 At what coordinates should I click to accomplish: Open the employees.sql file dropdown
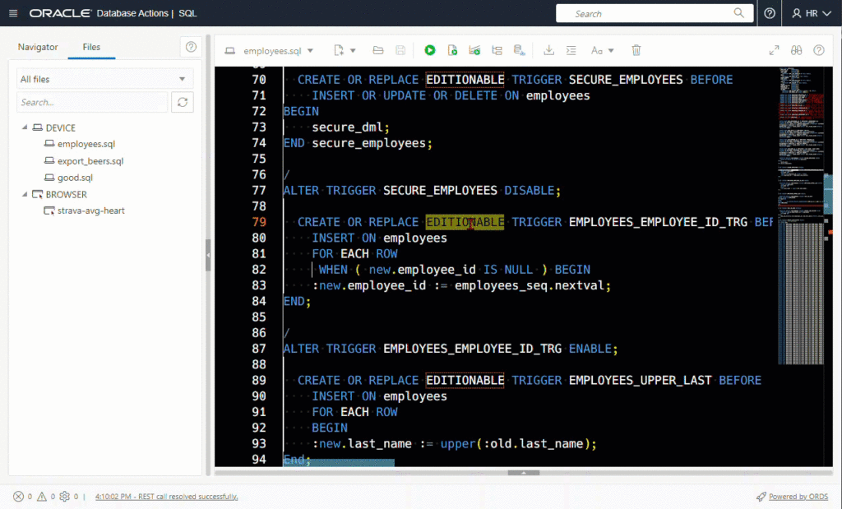pyautogui.click(x=310, y=50)
